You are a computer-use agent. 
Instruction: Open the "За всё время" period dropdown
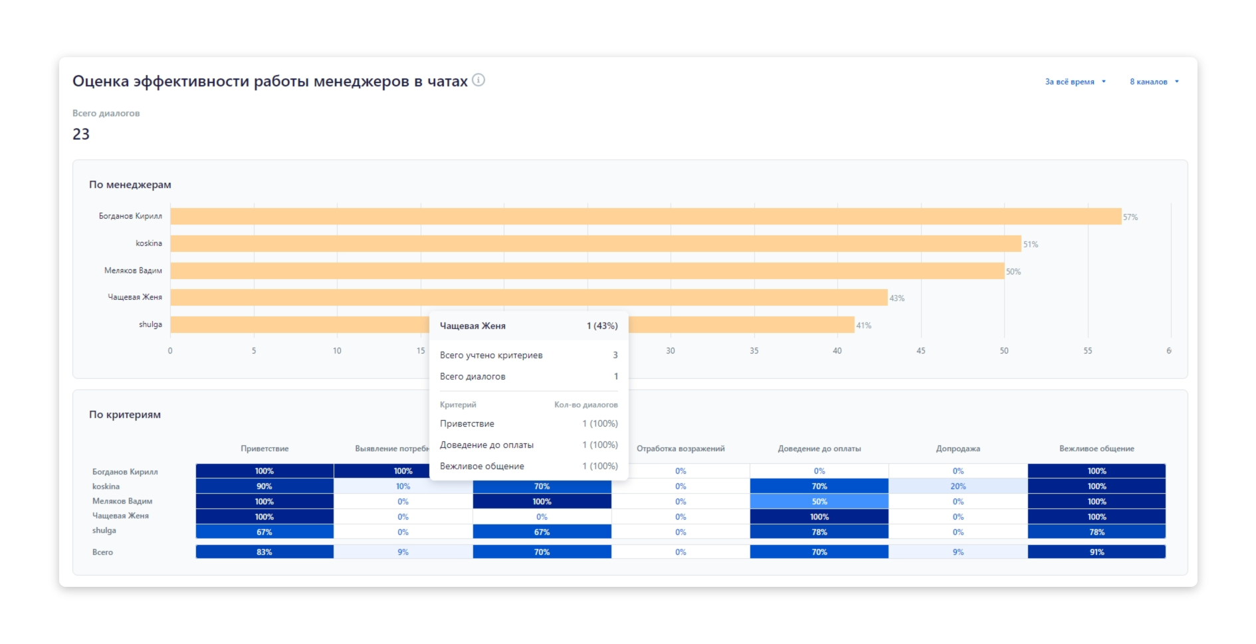[x=1075, y=82]
